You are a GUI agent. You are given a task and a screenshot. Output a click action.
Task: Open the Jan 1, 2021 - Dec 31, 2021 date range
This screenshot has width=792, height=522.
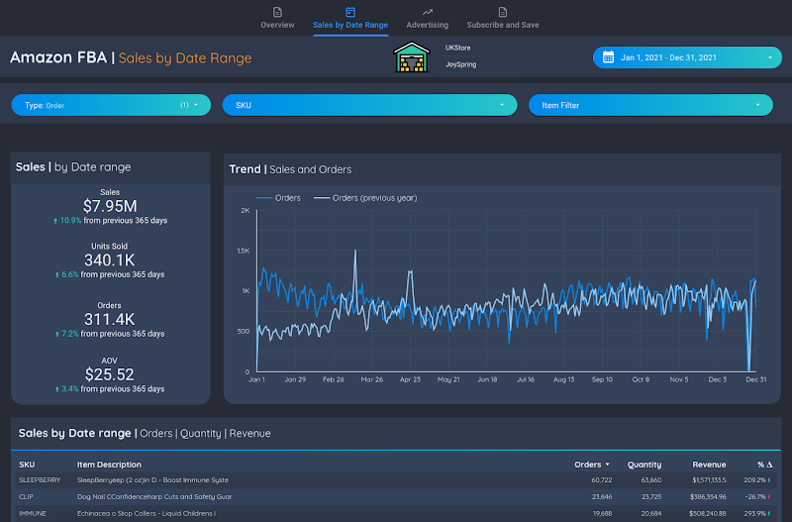[x=687, y=57]
